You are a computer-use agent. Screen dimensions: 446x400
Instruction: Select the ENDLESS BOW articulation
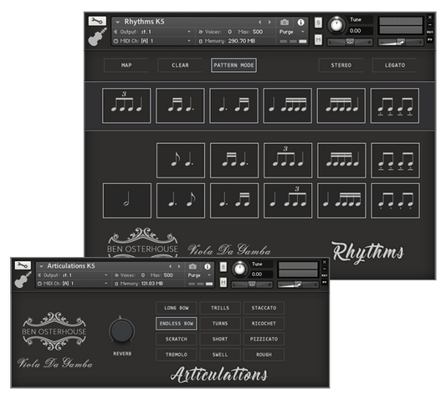[x=177, y=324]
